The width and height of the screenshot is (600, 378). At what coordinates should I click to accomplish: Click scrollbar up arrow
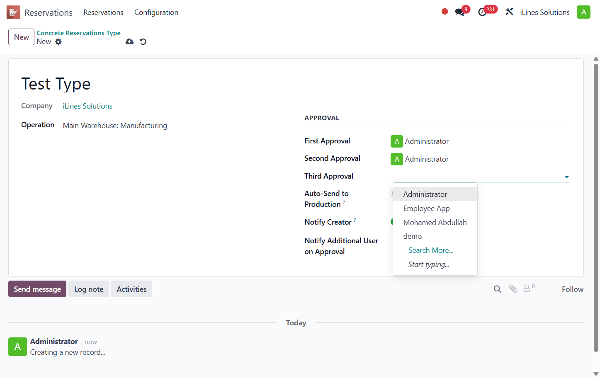pos(596,58)
